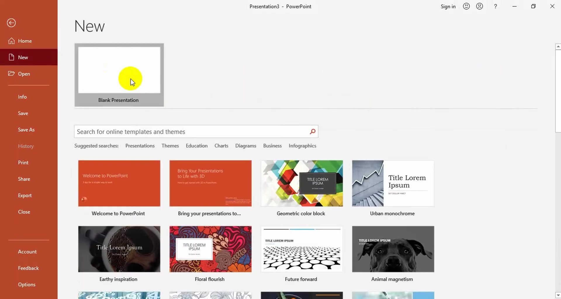Click the New document icon in the sidebar
This screenshot has height=299, width=561.
pyautogui.click(x=11, y=57)
